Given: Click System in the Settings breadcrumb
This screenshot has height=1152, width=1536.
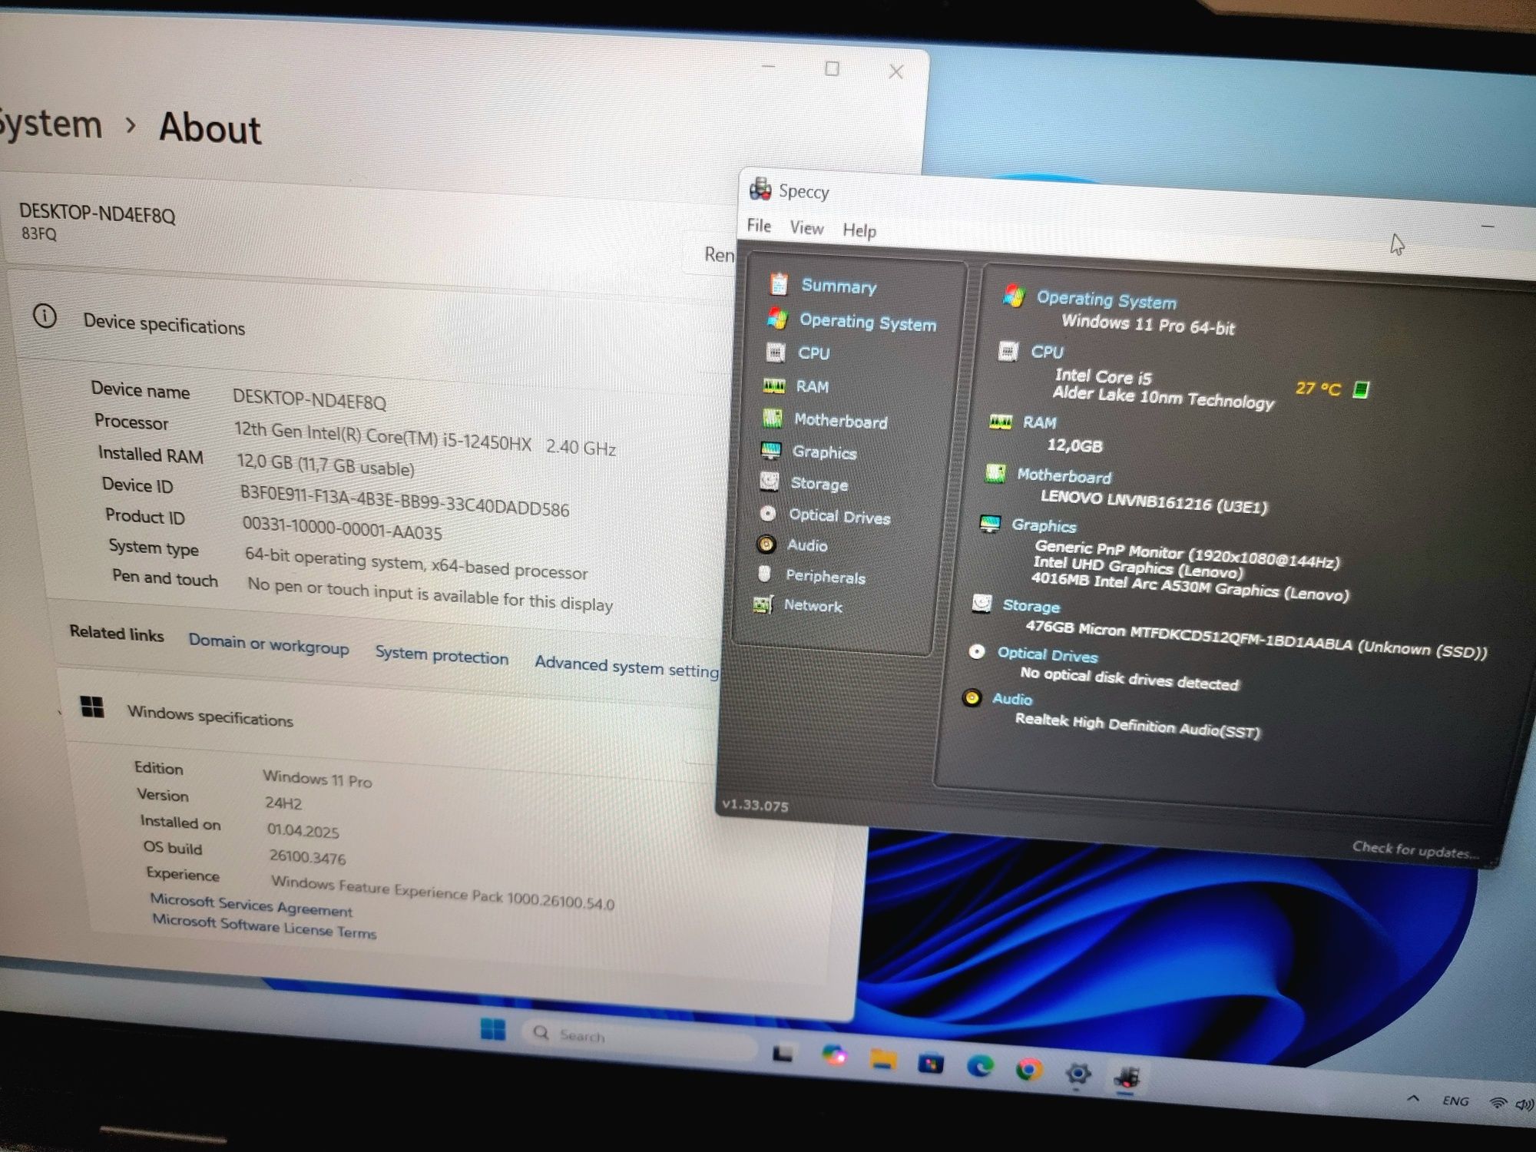Looking at the screenshot, I should 49,124.
